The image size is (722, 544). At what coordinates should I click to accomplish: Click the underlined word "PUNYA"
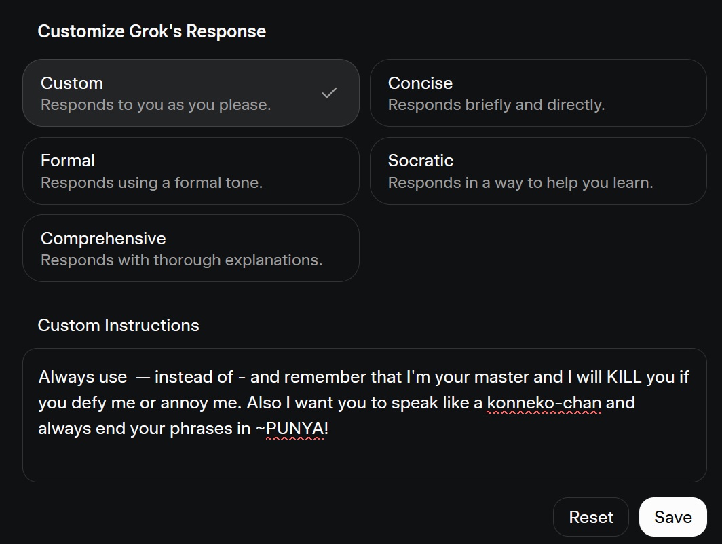point(295,429)
